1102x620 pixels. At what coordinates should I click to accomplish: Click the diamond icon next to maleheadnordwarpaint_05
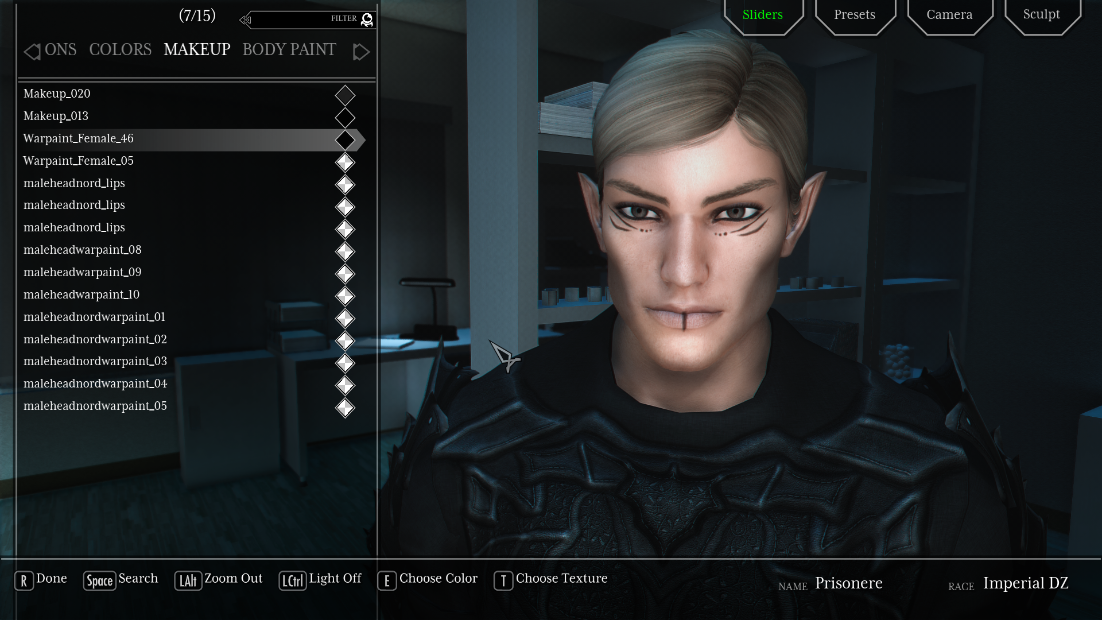345,408
